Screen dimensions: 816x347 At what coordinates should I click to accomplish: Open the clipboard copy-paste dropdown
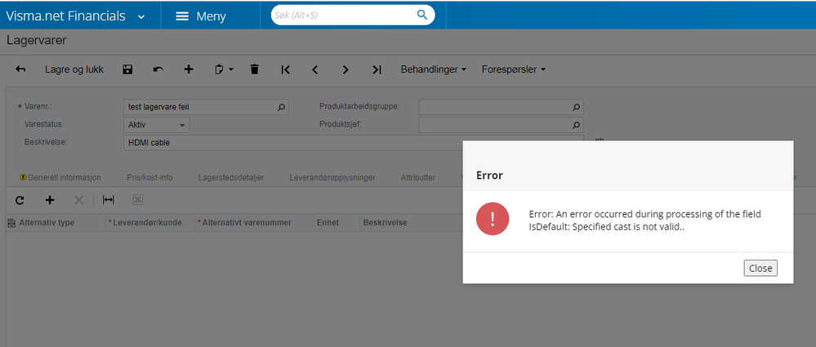(x=225, y=69)
